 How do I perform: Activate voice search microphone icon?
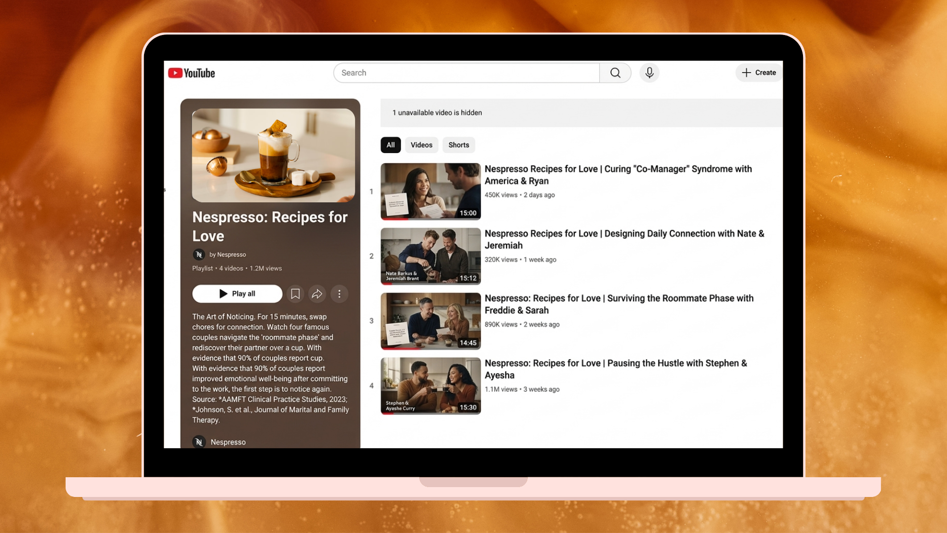tap(649, 73)
